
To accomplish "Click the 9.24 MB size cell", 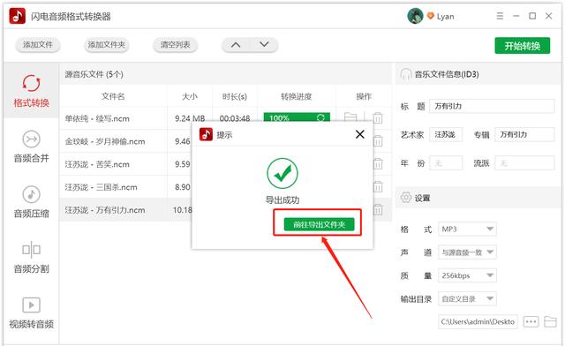I will 190,118.
